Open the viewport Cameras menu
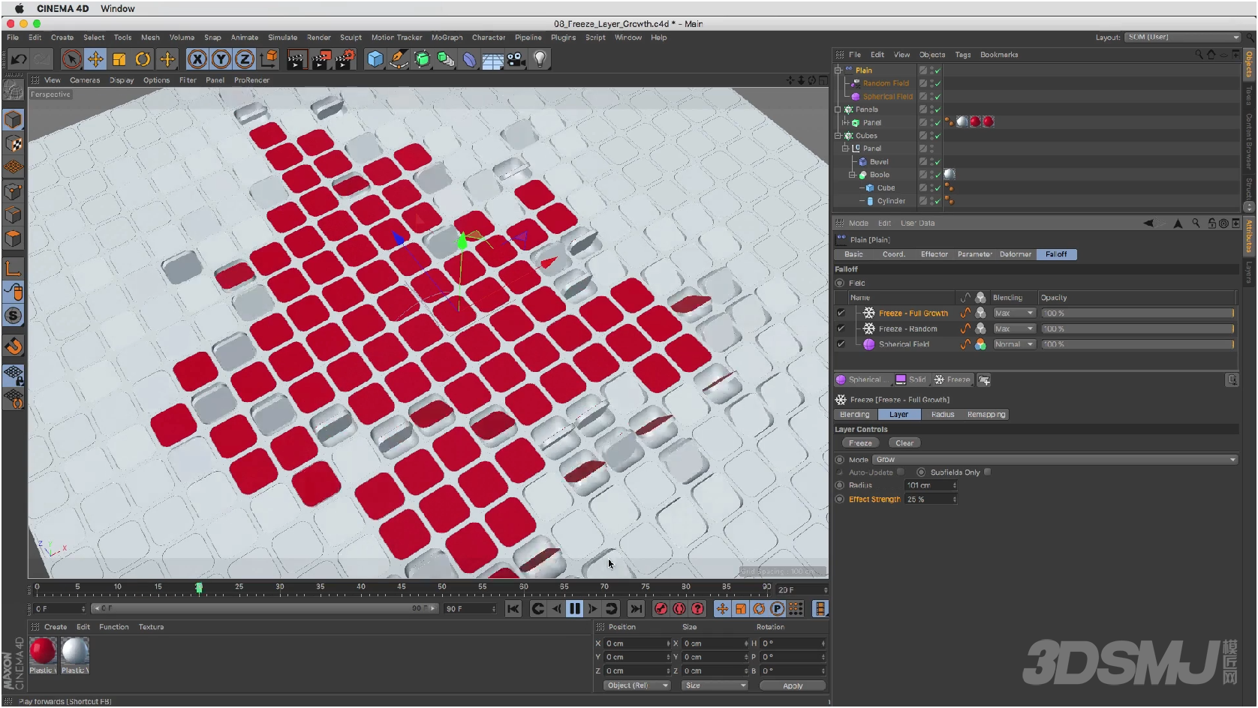Screen dimensions: 1258x708 85,80
